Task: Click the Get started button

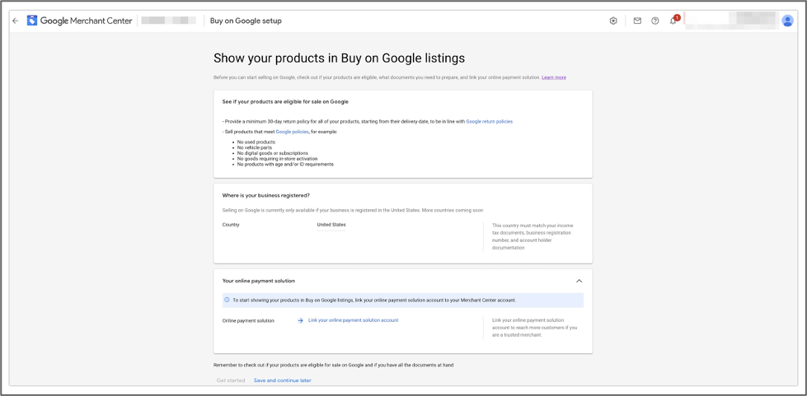Action: 231,380
